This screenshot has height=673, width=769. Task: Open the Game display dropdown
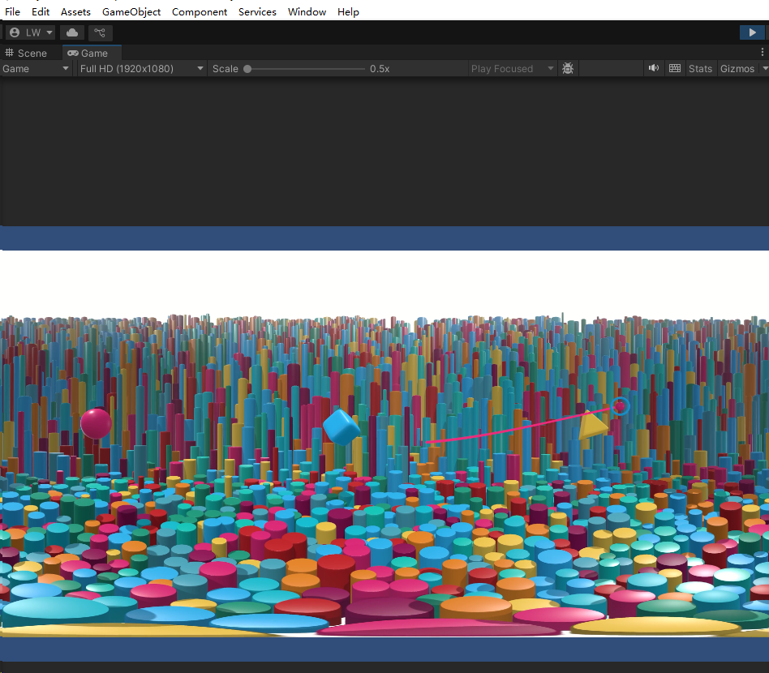pyautogui.click(x=36, y=69)
